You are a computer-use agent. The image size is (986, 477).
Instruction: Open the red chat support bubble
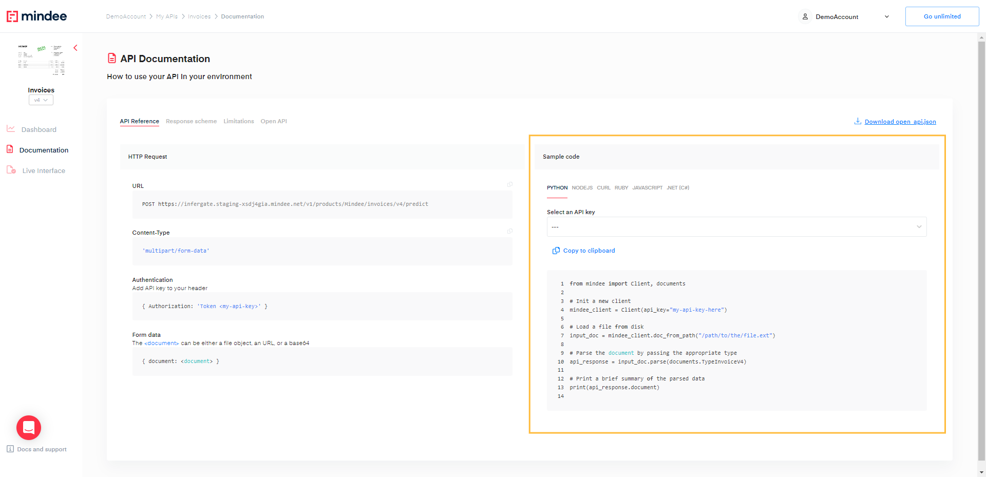click(x=29, y=428)
